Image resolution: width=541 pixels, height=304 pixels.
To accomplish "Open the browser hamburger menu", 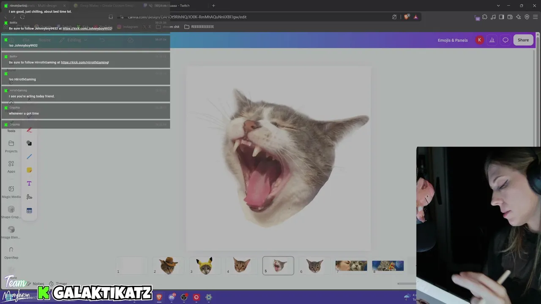I will (536, 17).
